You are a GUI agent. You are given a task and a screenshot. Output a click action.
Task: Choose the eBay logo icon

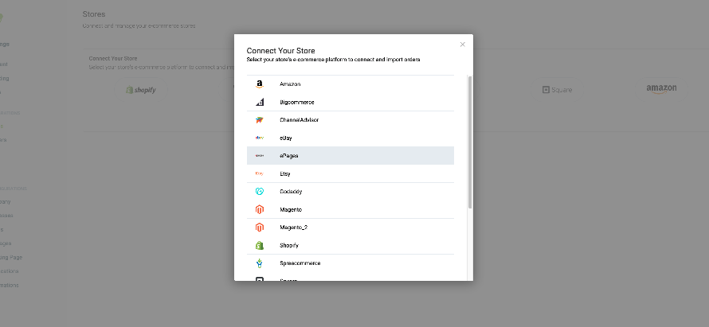pyautogui.click(x=259, y=138)
